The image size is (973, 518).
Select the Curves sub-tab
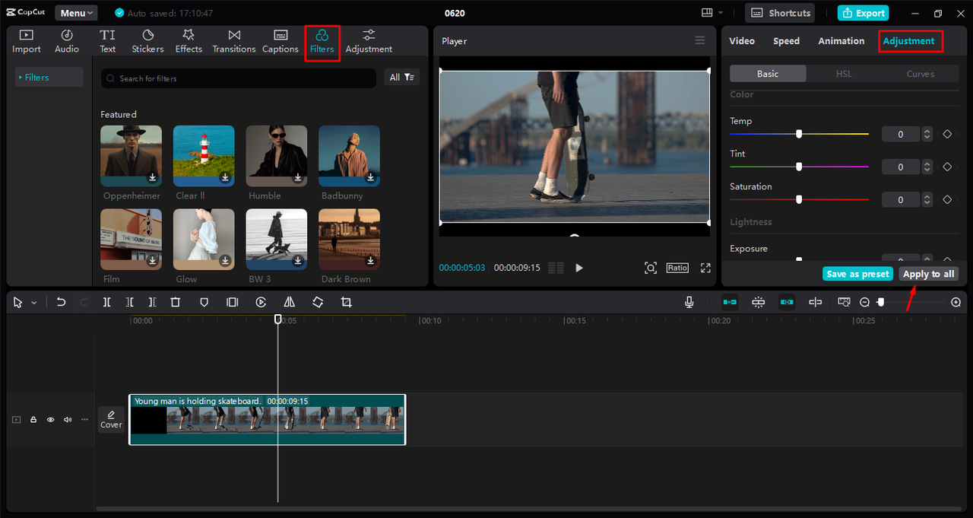[921, 74]
